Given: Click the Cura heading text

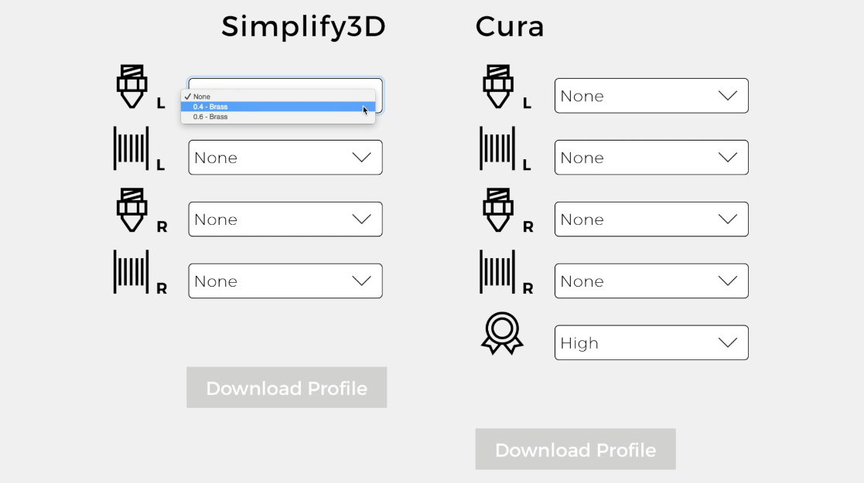Looking at the screenshot, I should click(x=510, y=26).
